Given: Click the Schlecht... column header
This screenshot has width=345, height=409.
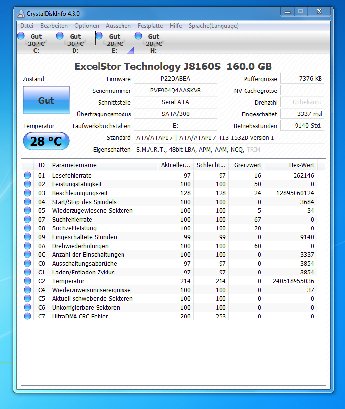Looking at the screenshot, I should pos(211,165).
